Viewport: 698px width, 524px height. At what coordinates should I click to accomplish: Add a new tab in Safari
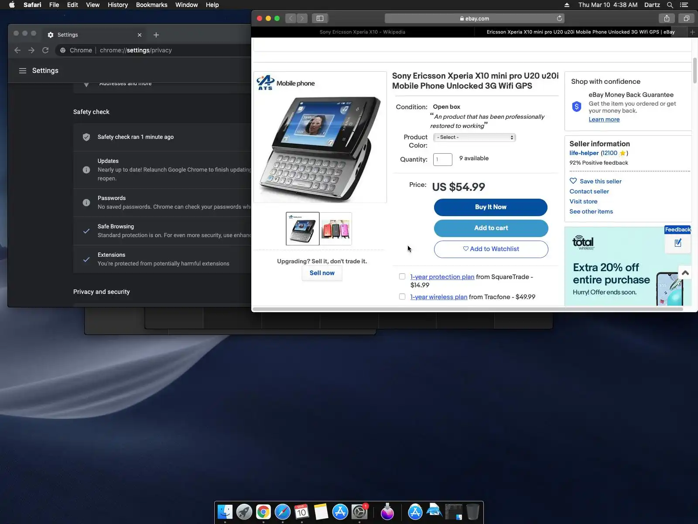coord(692,32)
